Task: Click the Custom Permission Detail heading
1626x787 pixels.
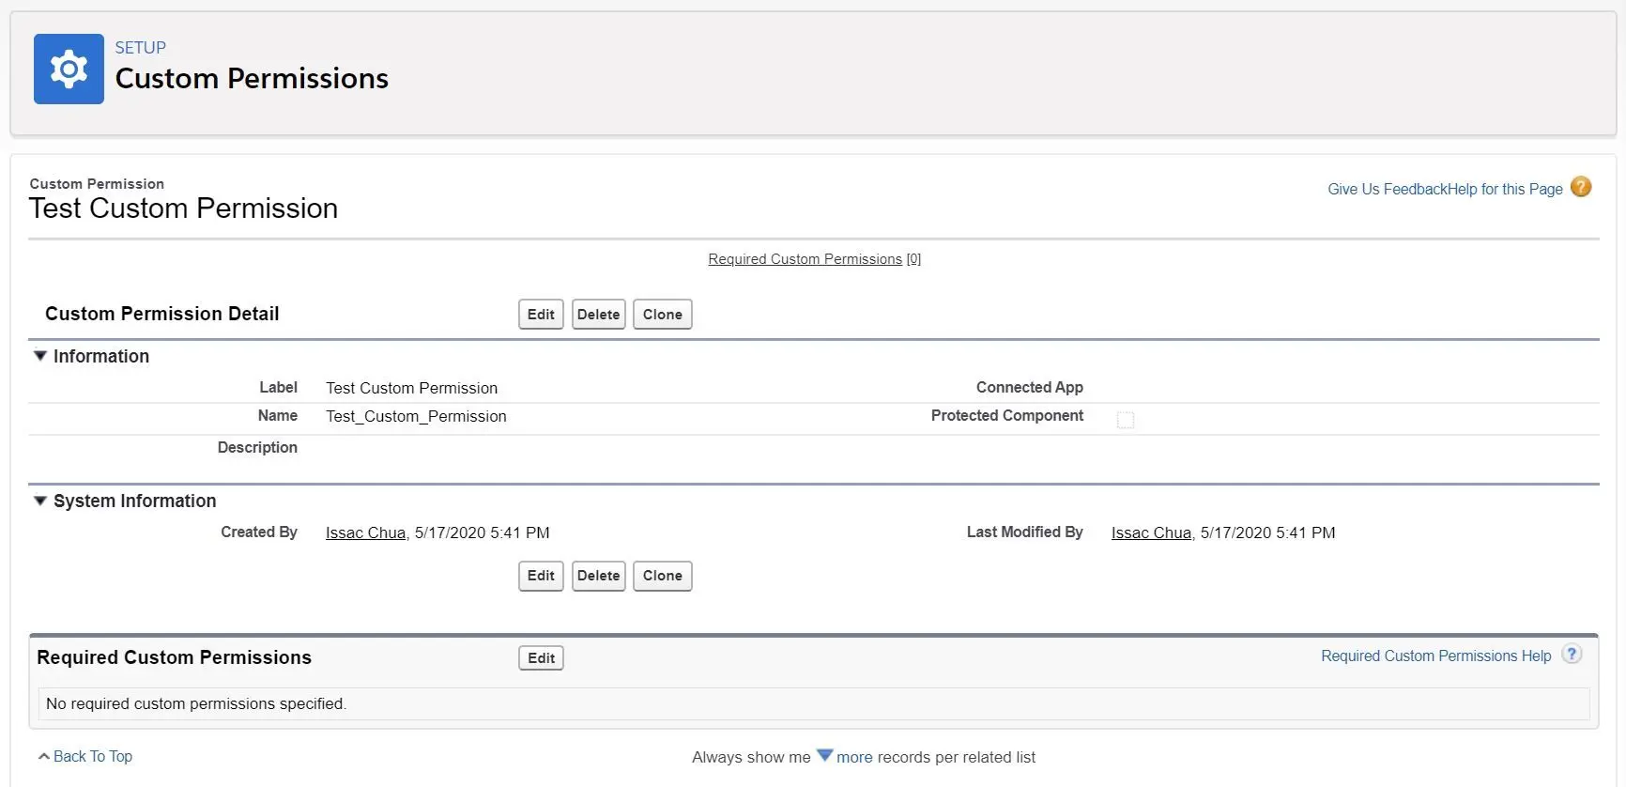Action: [161, 314]
